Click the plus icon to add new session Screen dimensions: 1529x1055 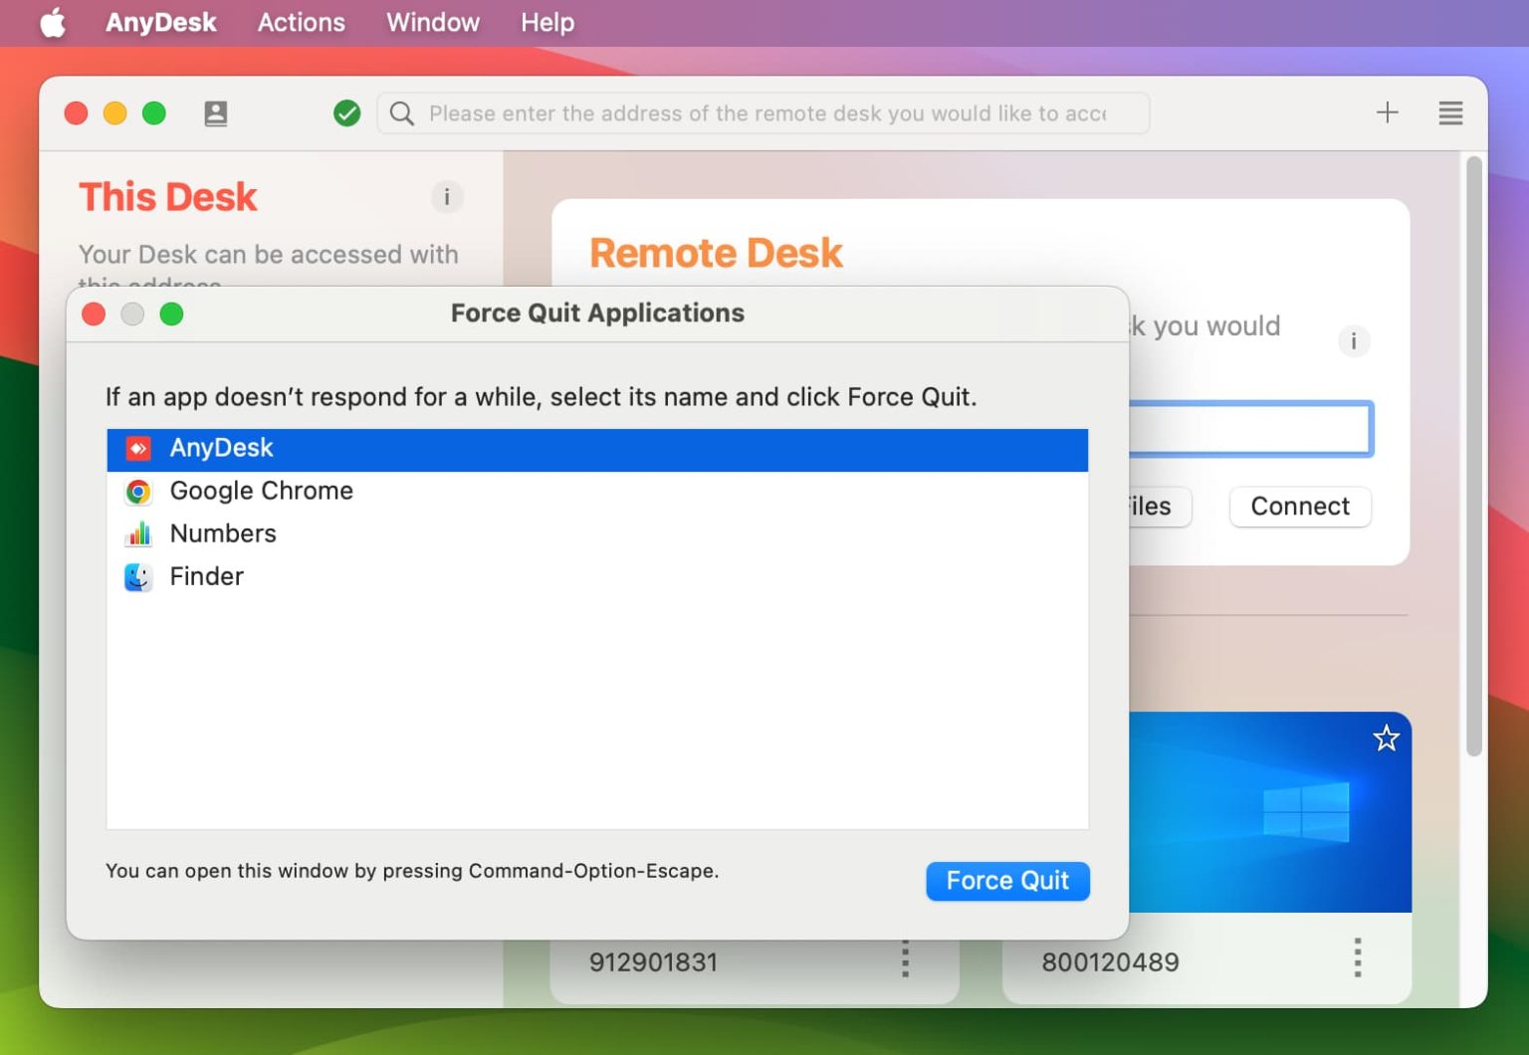(x=1386, y=112)
